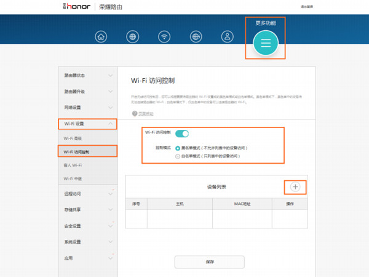Open the 远程访问 sidebar label
Image resolution: width=369 pixels, height=277 pixels.
[73, 194]
